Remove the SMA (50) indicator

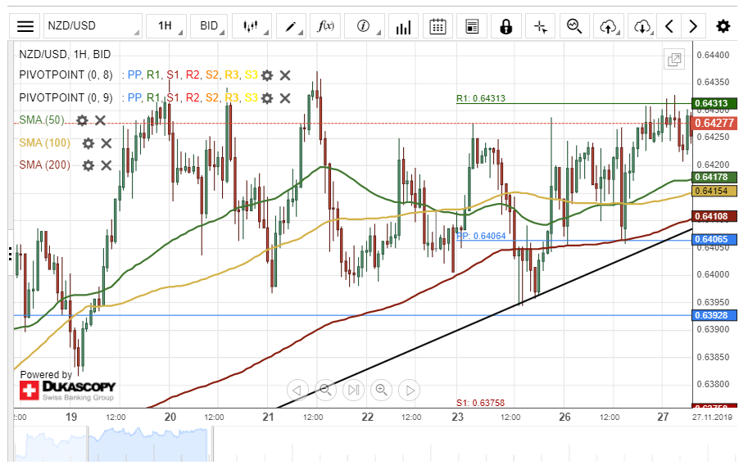[x=100, y=120]
